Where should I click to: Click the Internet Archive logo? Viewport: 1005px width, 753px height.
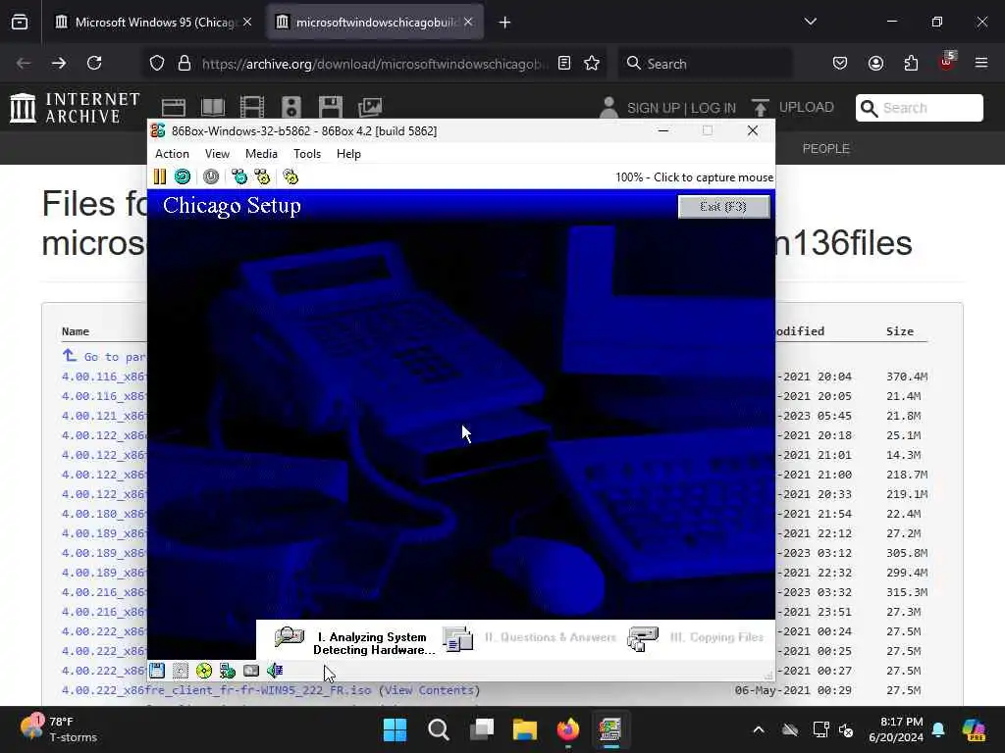click(x=75, y=108)
